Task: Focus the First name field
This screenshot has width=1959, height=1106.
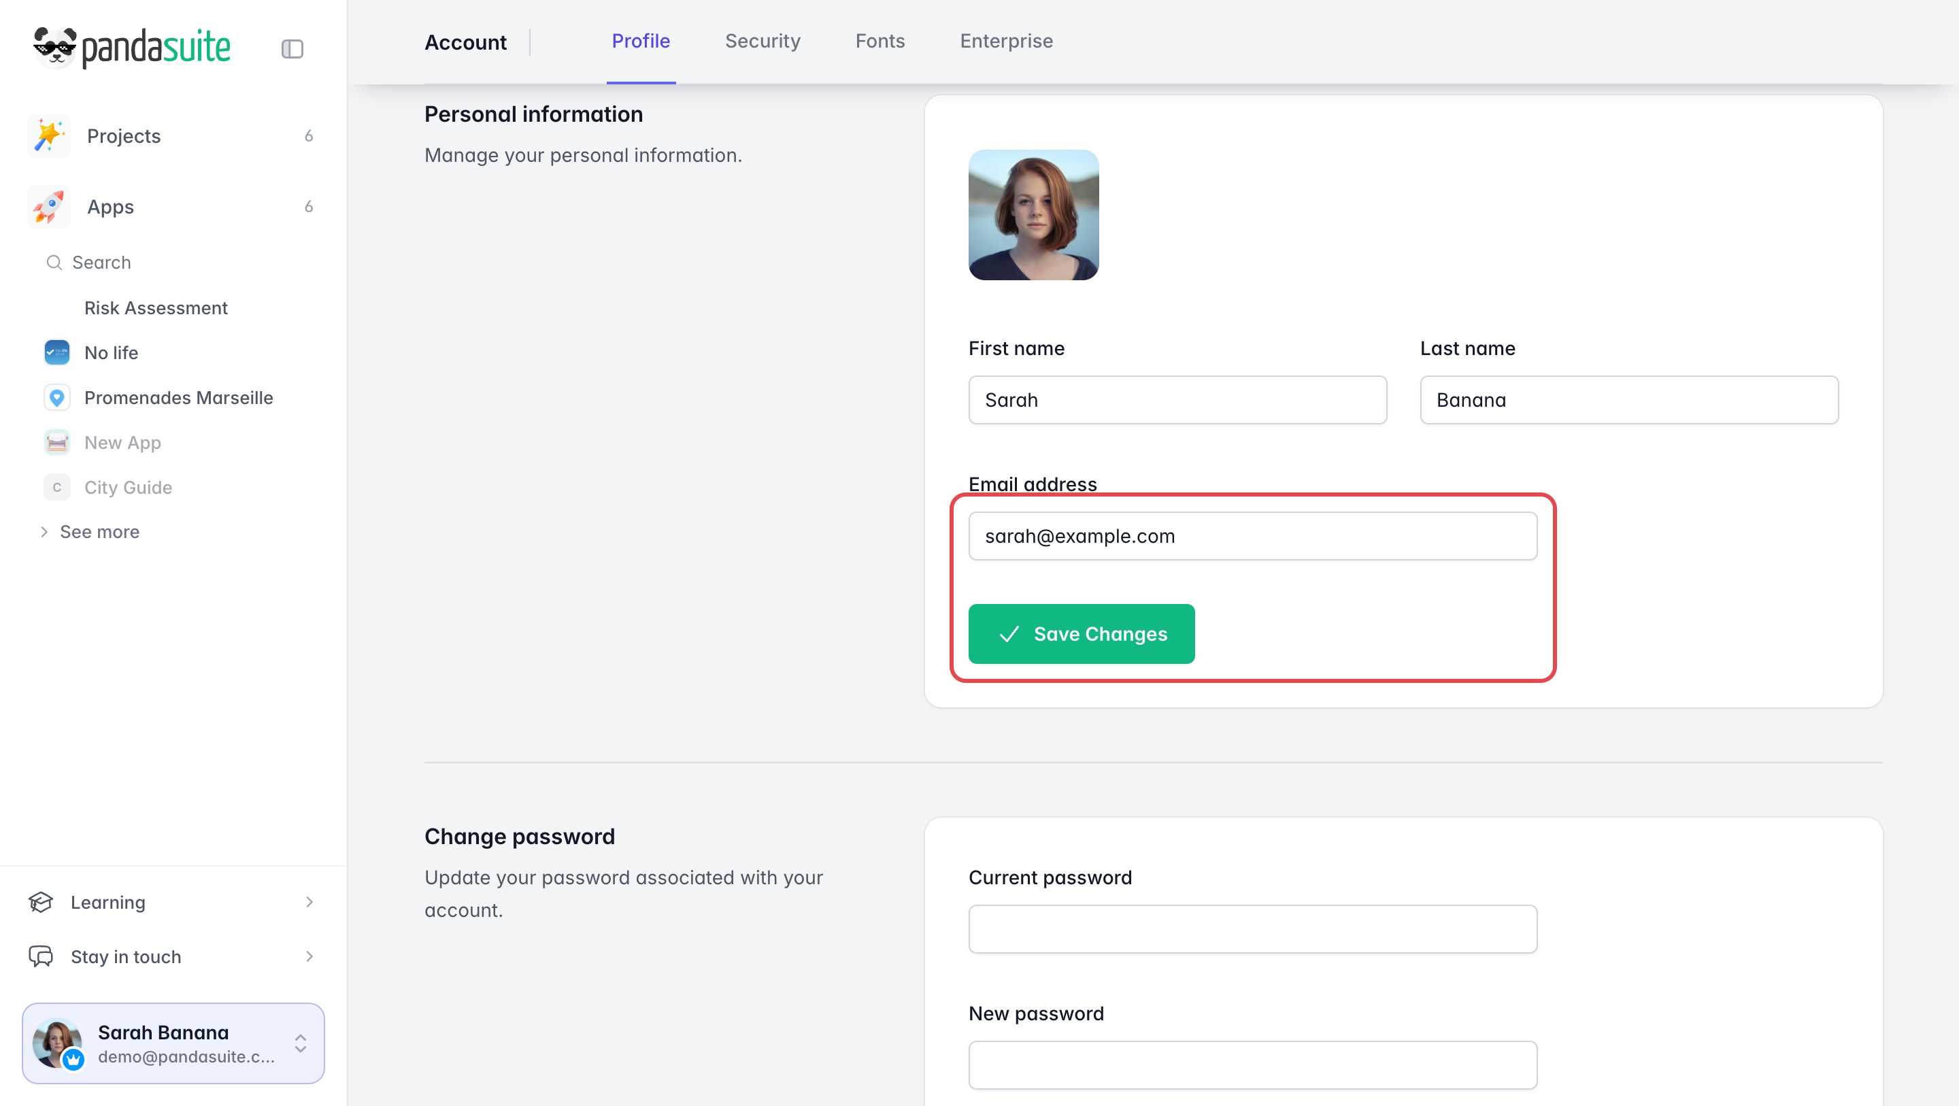Action: tap(1177, 400)
